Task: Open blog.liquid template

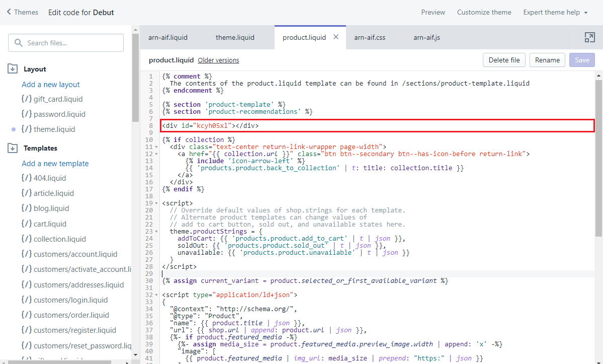Action: point(51,208)
